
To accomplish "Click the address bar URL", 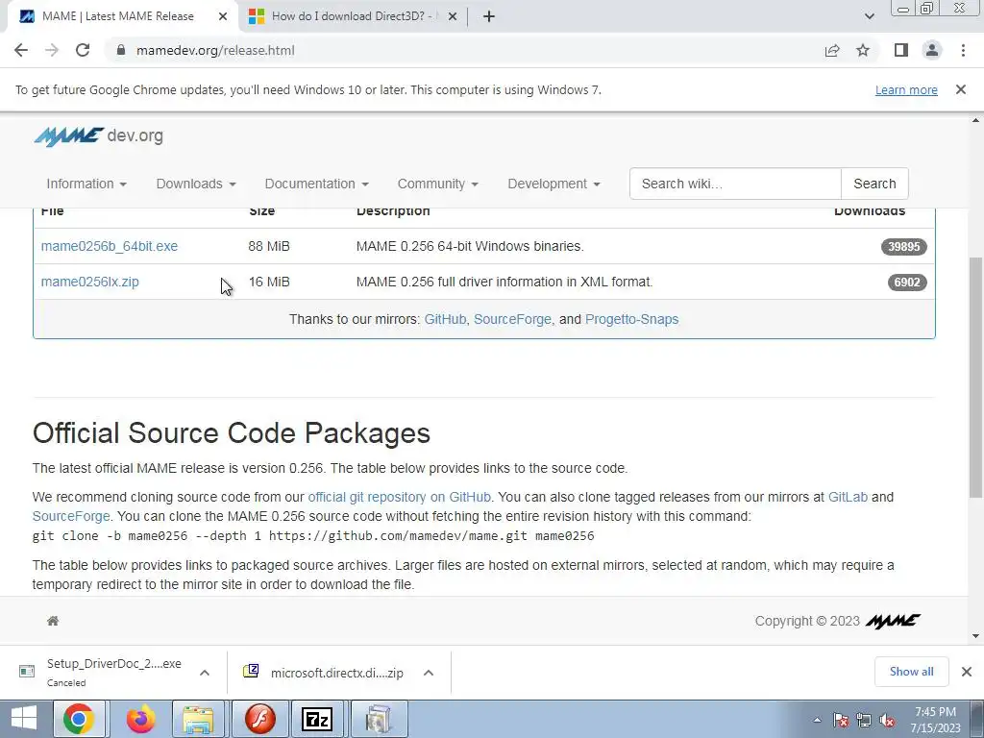I will click(215, 50).
